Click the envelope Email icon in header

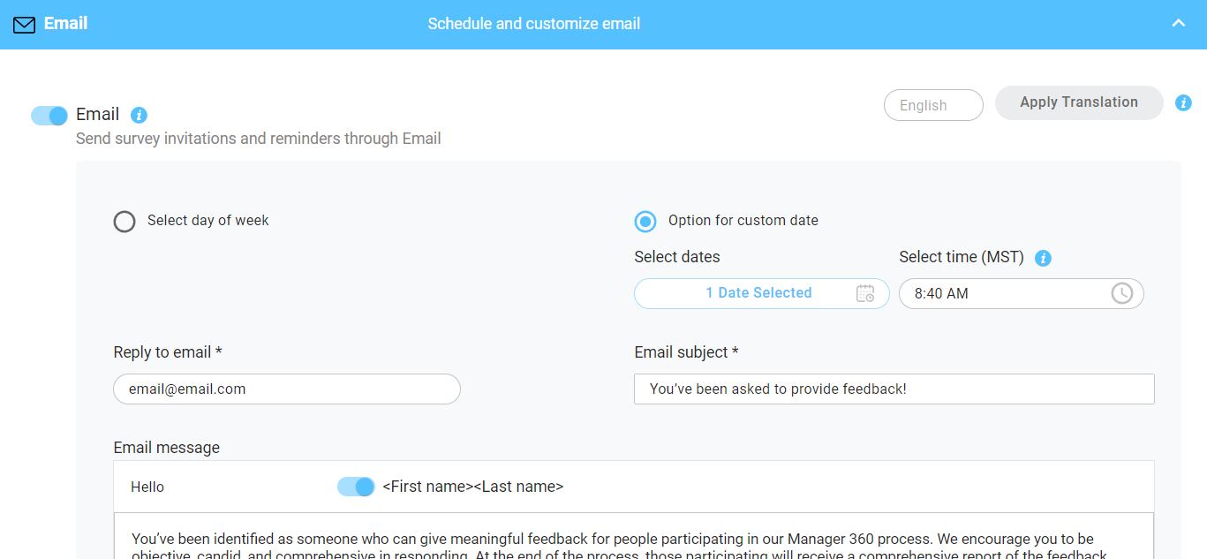tap(25, 24)
